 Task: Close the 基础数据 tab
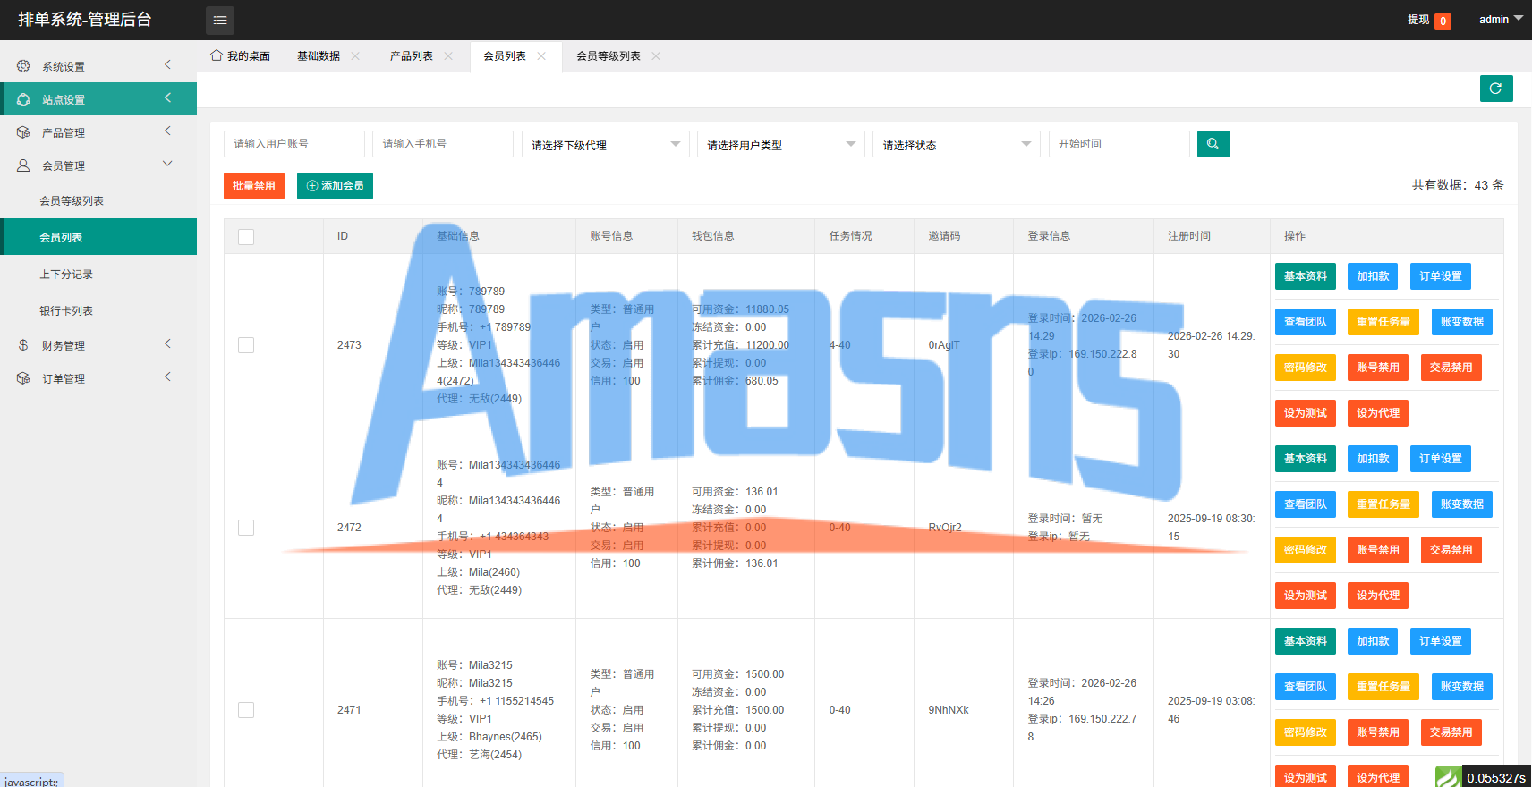pos(355,55)
